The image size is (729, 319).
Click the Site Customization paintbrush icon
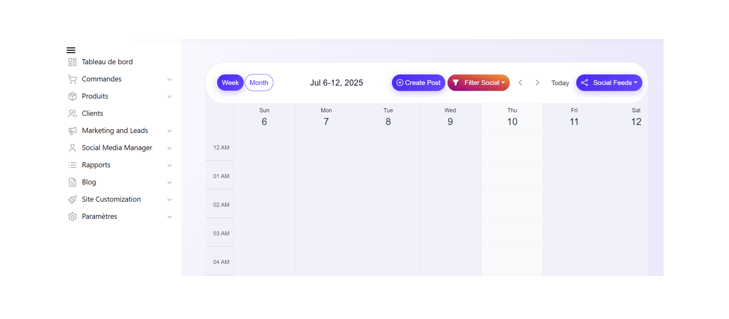tap(72, 199)
